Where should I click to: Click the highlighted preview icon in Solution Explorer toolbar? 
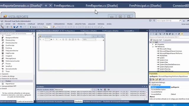click(182, 34)
